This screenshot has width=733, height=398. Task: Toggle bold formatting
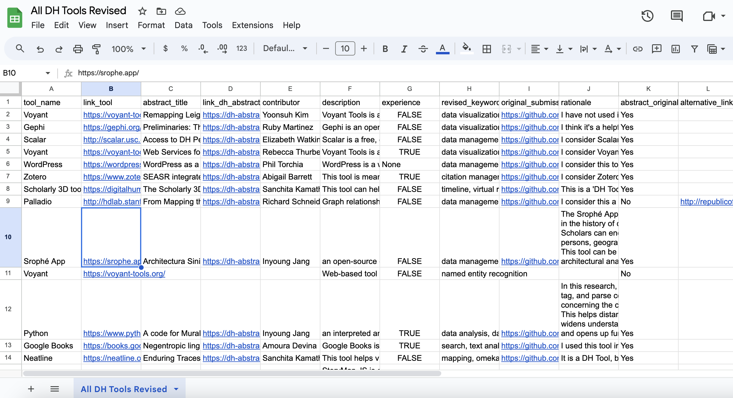coord(385,48)
